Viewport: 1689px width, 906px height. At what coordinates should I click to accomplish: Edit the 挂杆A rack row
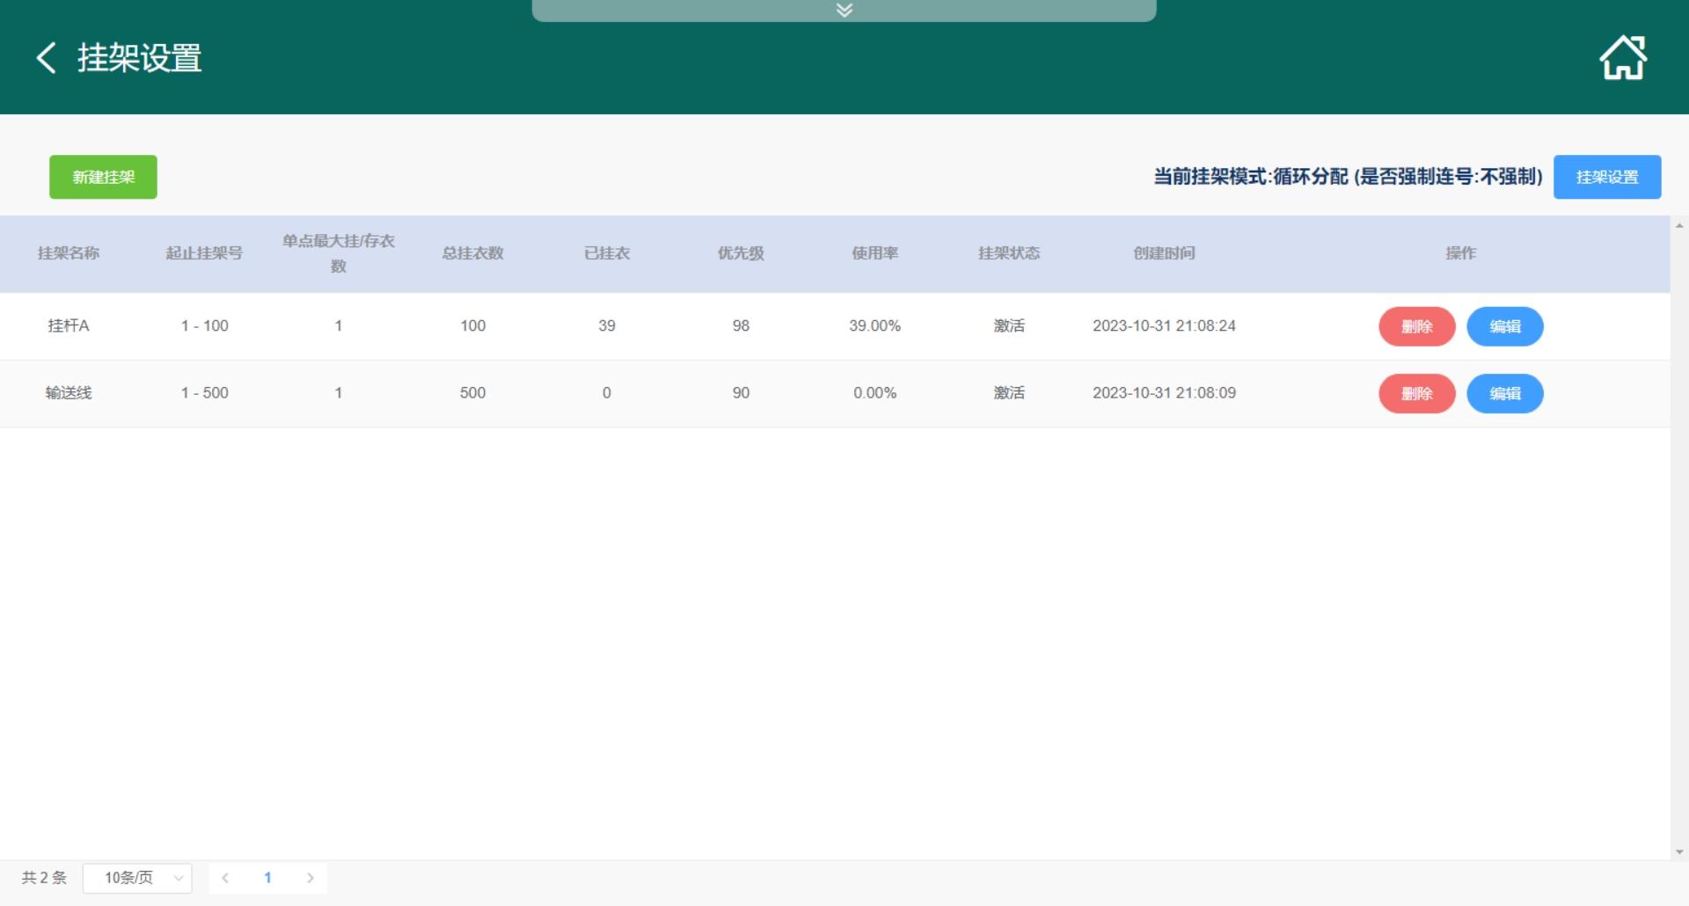[1505, 326]
